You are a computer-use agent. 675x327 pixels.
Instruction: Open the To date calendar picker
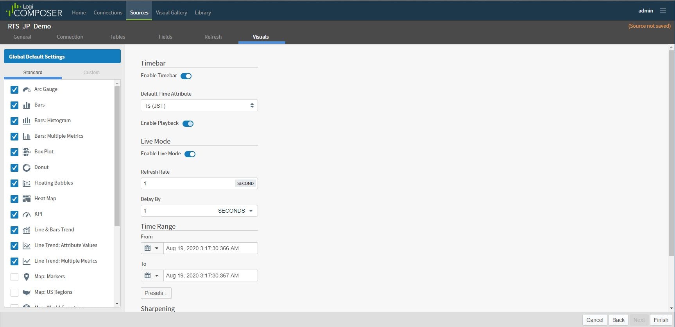(147, 275)
